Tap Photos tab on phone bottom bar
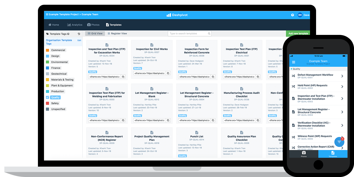 click(304, 154)
